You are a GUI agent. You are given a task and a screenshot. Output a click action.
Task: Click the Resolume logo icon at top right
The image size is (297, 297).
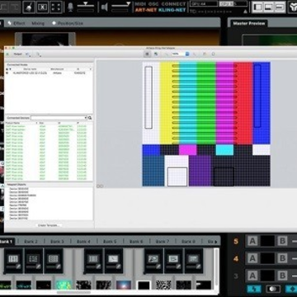click(293, 7)
